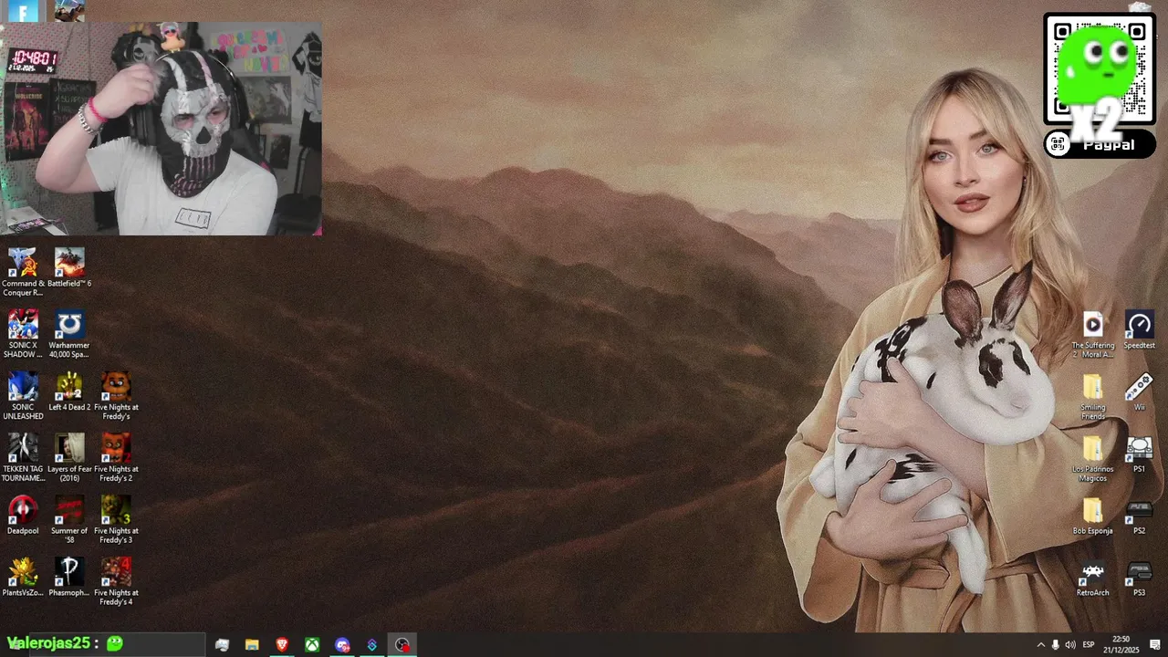1168x657 pixels.
Task: Click the blue diamond taskbar app icon
Action: click(x=372, y=645)
